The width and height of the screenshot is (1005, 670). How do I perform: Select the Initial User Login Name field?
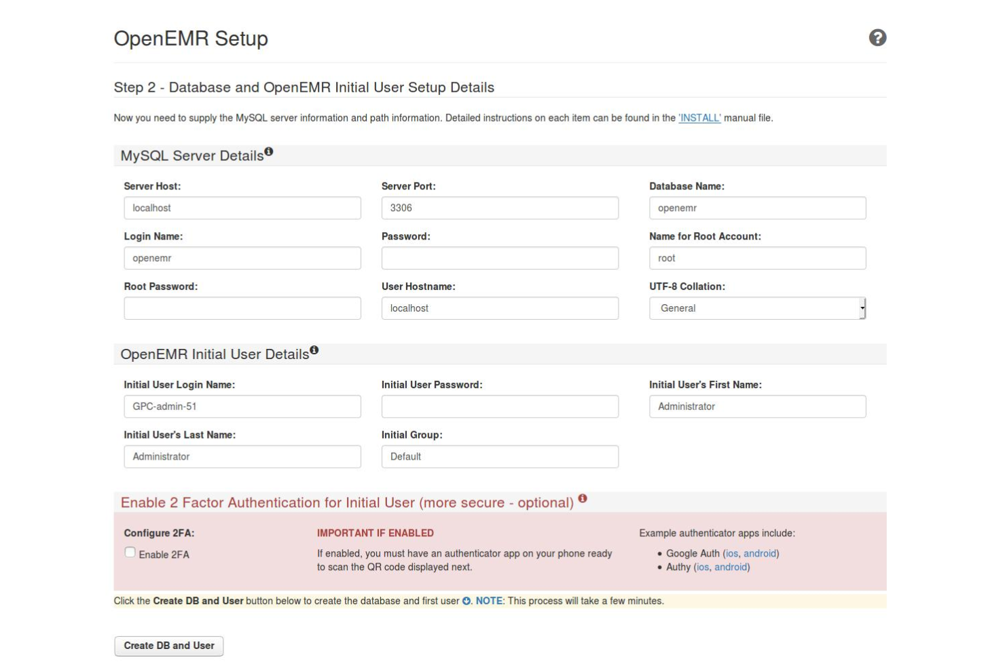click(242, 406)
